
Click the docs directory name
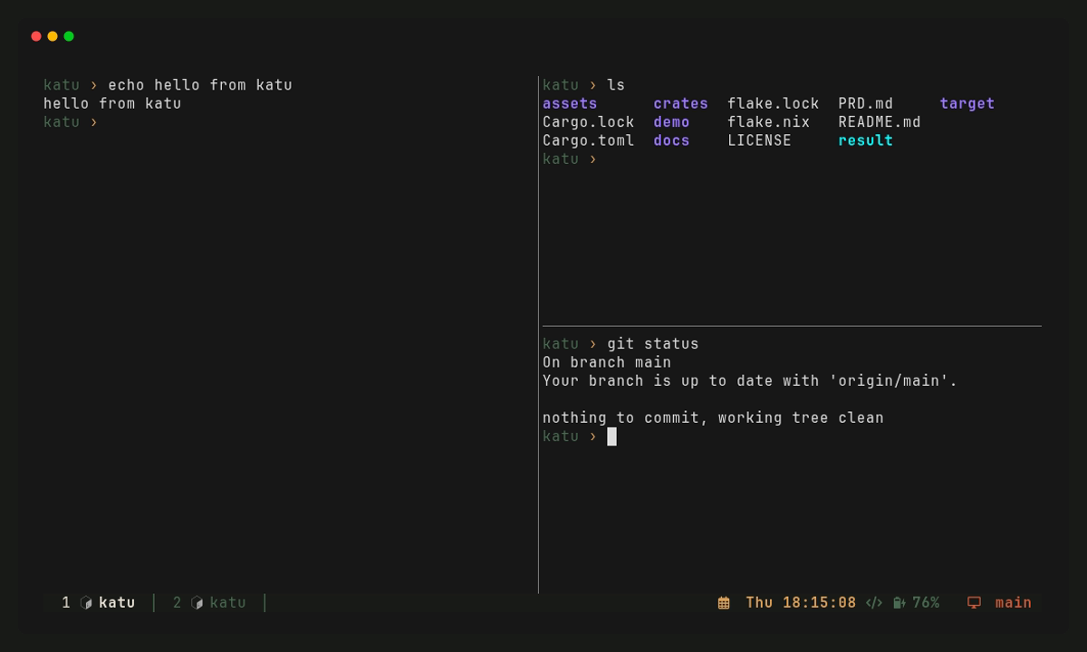click(x=671, y=141)
